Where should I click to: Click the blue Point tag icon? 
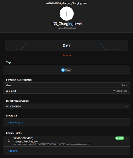pyautogui.click(x=63, y=70)
